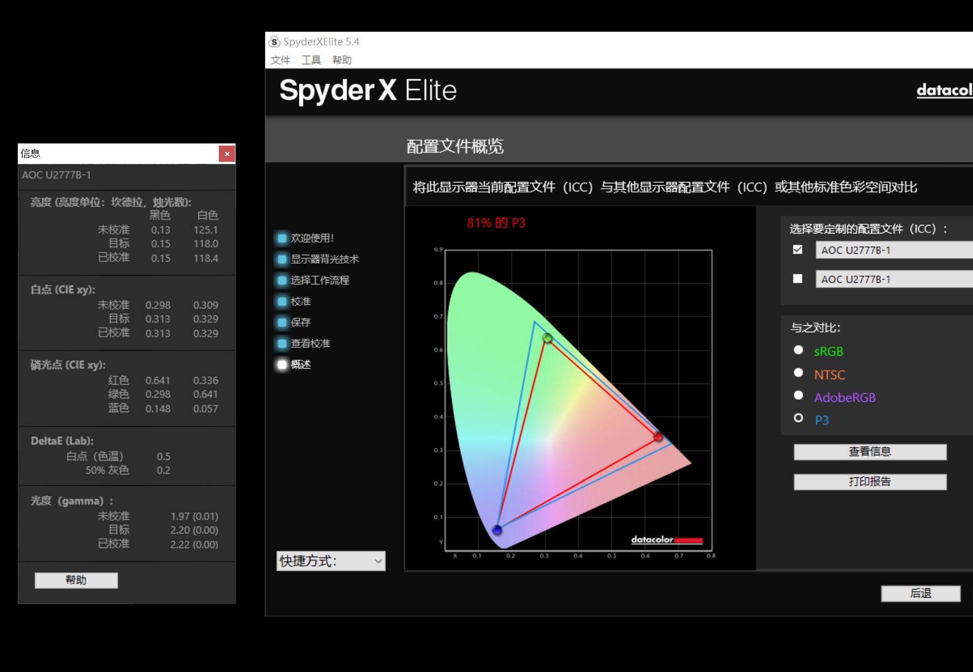Select the blue primary point on gamut chart

[497, 530]
